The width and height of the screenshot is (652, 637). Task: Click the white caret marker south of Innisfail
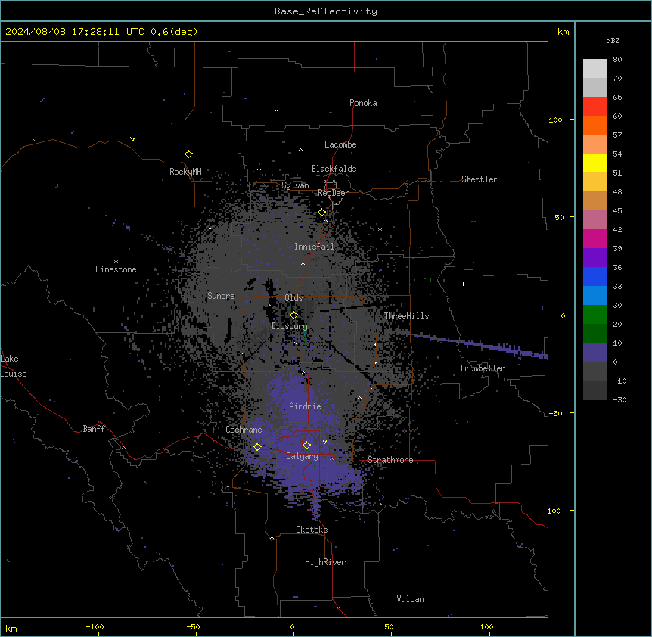click(x=303, y=263)
